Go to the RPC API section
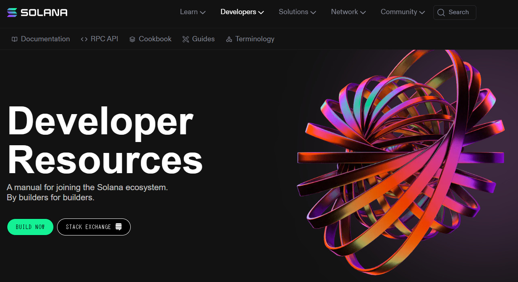Screen dimensions: 518x282 104,39
